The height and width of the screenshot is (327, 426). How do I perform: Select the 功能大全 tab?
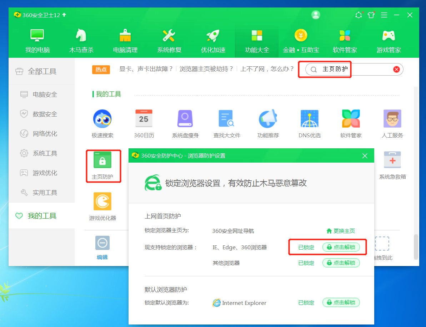[257, 41]
